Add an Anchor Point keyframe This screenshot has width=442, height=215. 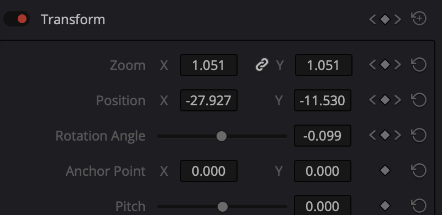coord(385,170)
